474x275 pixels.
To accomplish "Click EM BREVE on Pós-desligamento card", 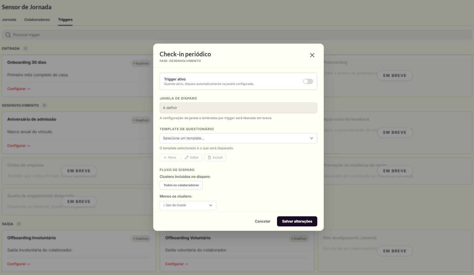I will click(x=395, y=251).
